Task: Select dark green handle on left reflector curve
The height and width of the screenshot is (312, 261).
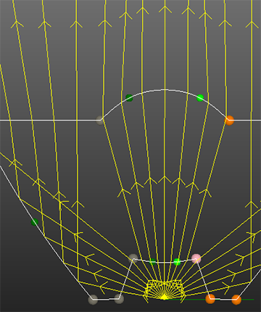Action: coord(35,222)
